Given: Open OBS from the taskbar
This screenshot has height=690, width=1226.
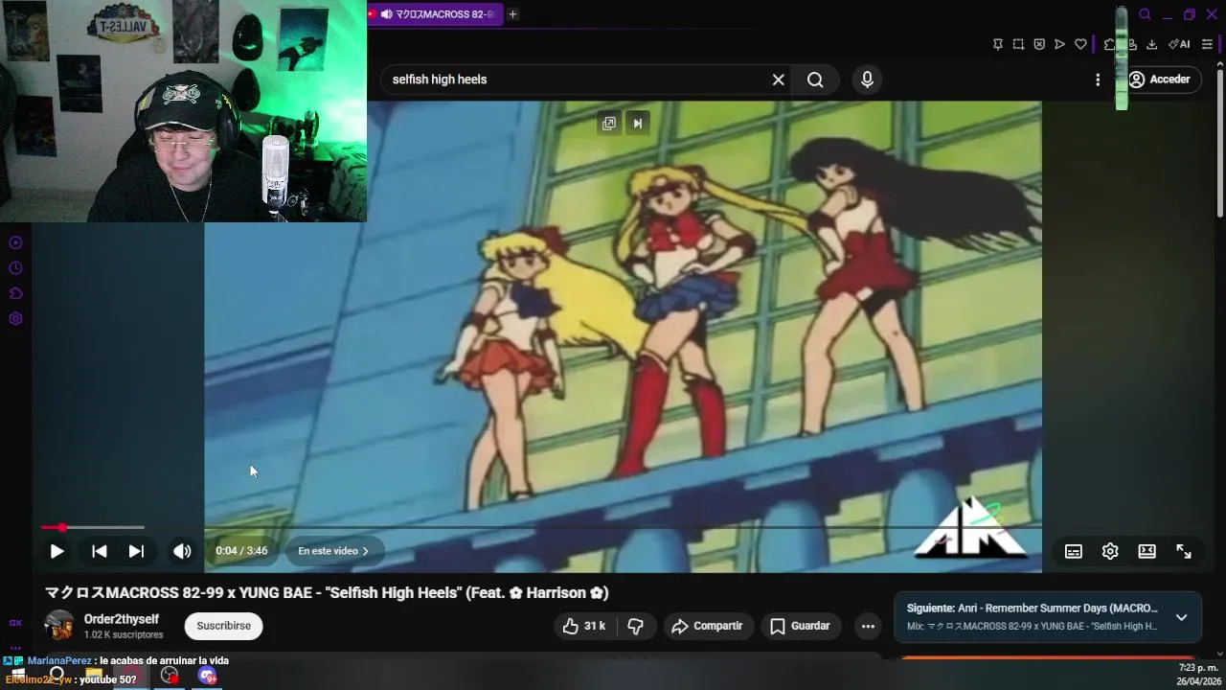Looking at the screenshot, I should (170, 675).
